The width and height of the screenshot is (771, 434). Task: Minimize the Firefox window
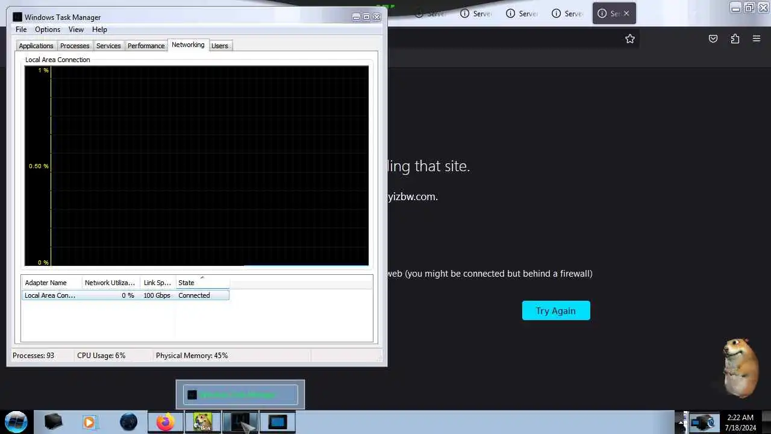click(735, 7)
